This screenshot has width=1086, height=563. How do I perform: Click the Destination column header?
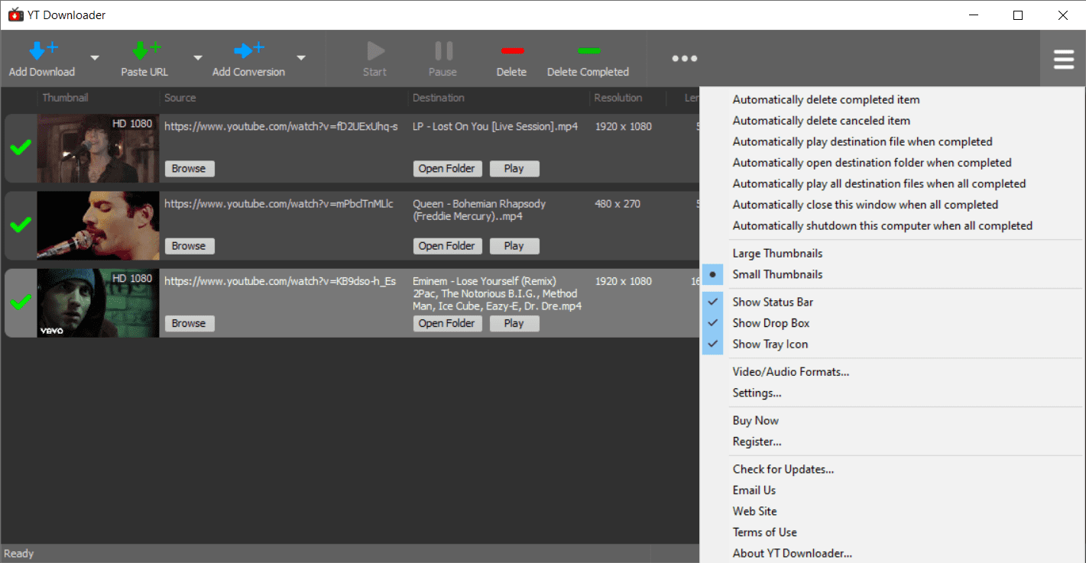[x=439, y=98]
